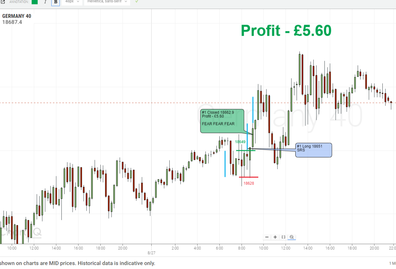
Task: Zoom out the chart with minus button
Action: (267, 237)
